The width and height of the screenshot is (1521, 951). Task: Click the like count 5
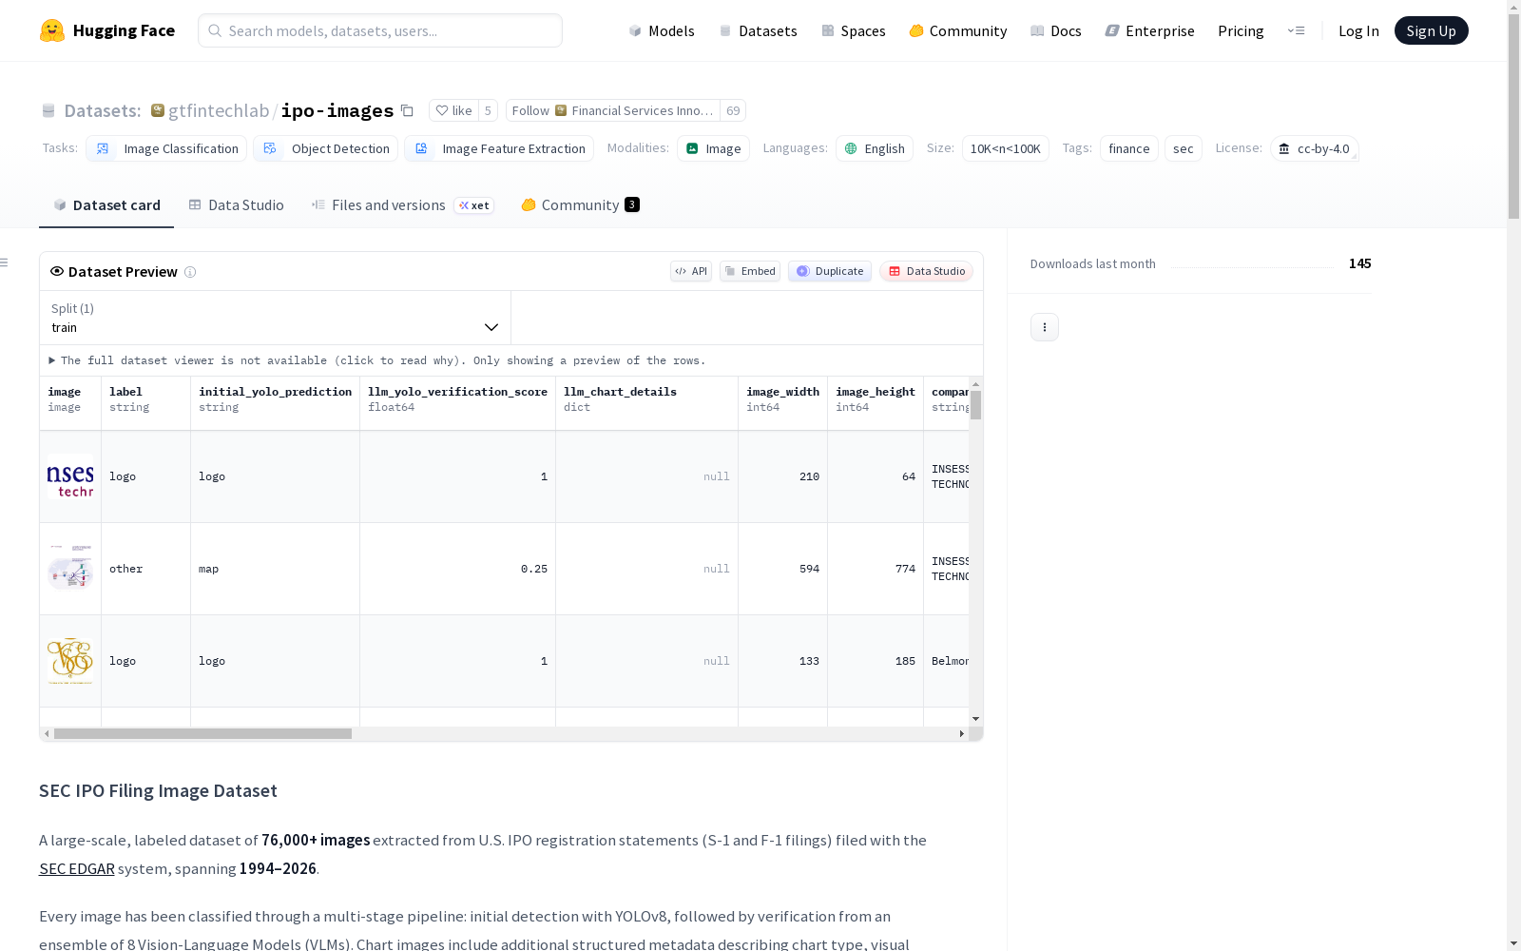click(x=488, y=110)
